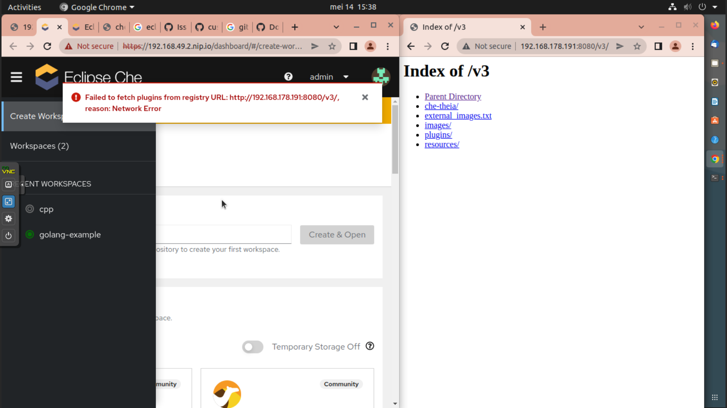This screenshot has width=727, height=408.
Task: Reload the Index of /v3 page
Action: (445, 46)
